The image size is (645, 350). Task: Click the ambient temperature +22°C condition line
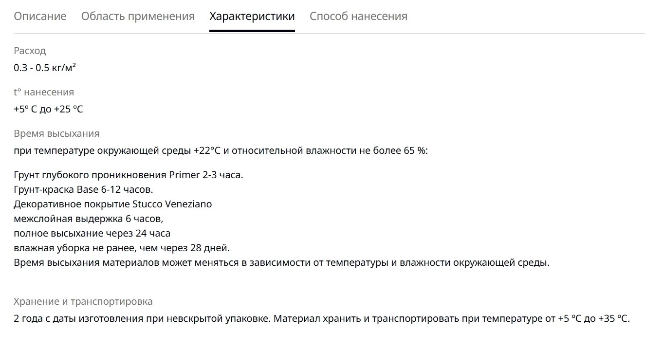pyautogui.click(x=221, y=150)
